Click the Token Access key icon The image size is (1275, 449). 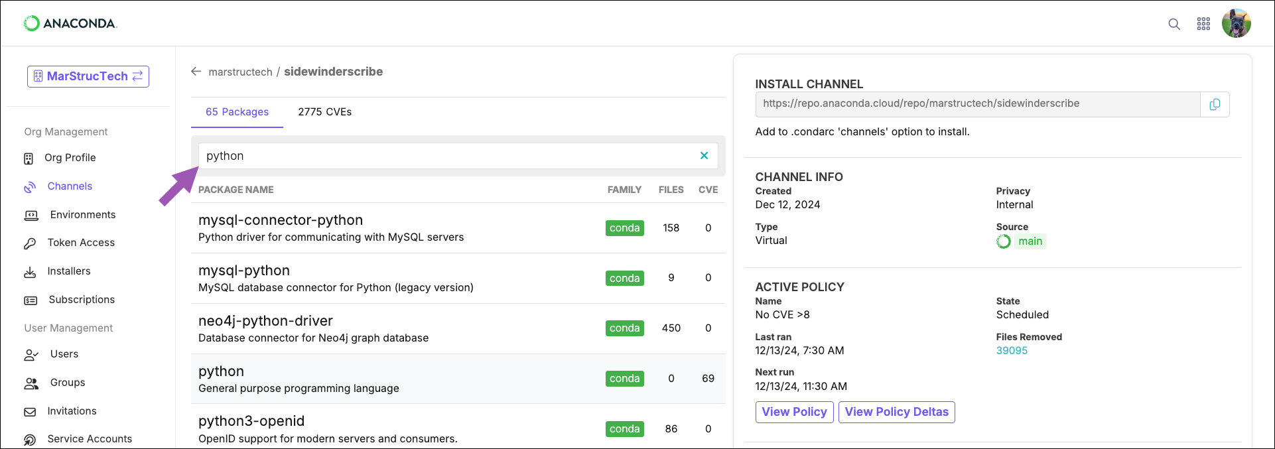(x=30, y=243)
